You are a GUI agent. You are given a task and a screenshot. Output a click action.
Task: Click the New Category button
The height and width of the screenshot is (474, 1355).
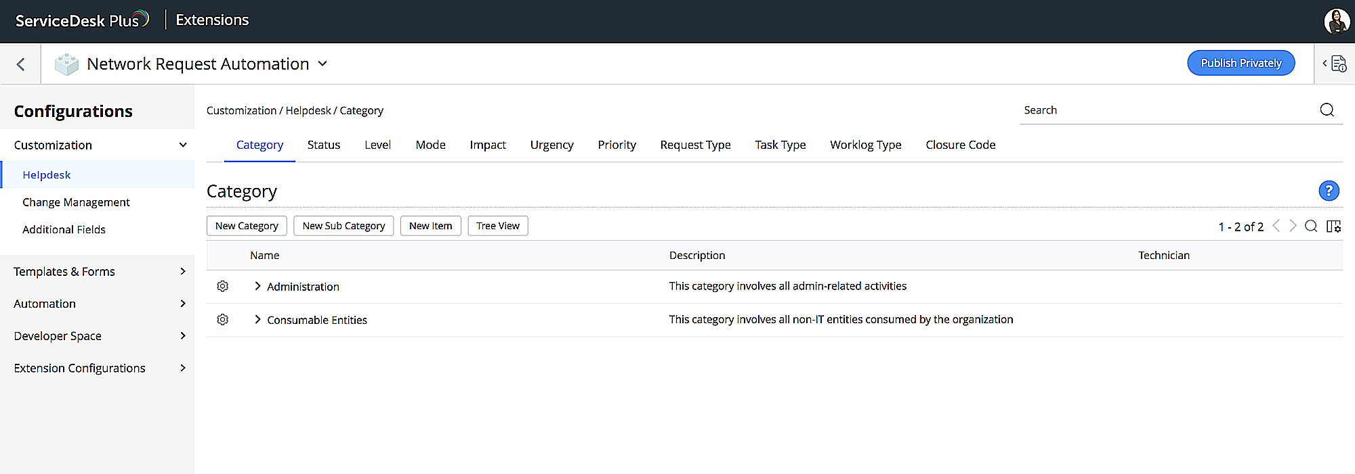[x=247, y=226]
